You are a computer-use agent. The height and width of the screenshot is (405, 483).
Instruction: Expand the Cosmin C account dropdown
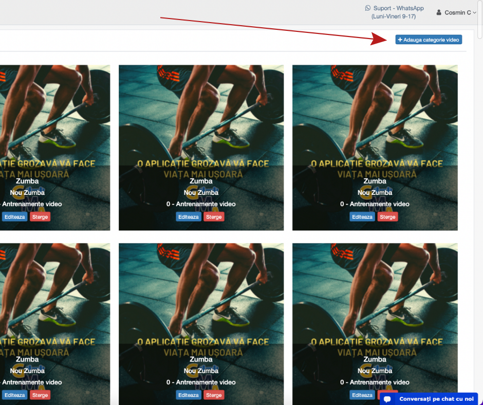point(456,13)
